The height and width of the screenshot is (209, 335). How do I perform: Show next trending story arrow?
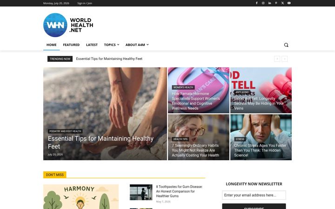[285, 59]
